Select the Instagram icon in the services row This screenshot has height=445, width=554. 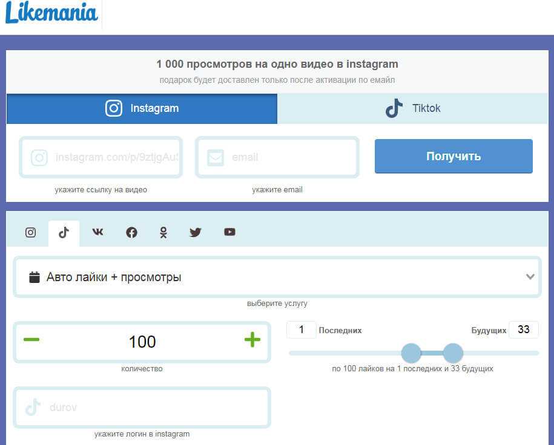pyautogui.click(x=30, y=232)
